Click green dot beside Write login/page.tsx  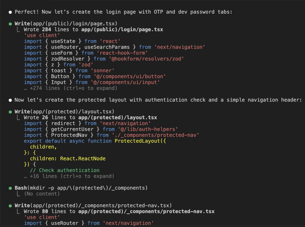10,24
